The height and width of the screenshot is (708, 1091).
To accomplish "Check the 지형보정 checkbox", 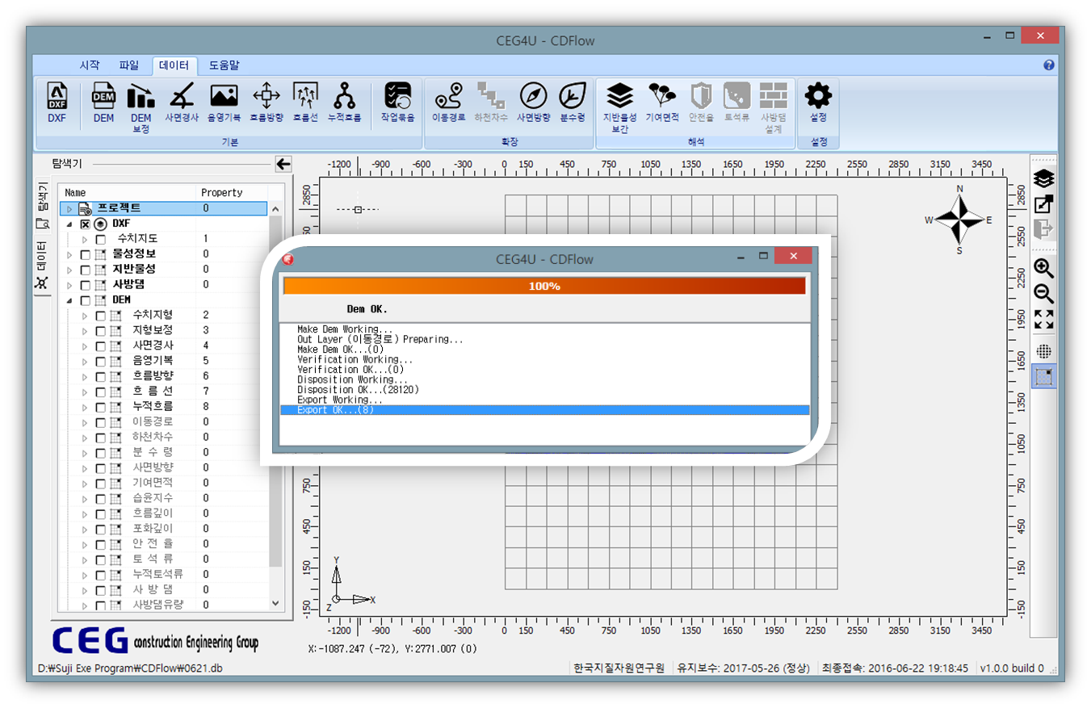I will tap(100, 331).
